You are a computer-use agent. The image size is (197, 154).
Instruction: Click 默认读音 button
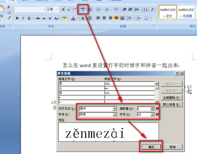[171, 104]
